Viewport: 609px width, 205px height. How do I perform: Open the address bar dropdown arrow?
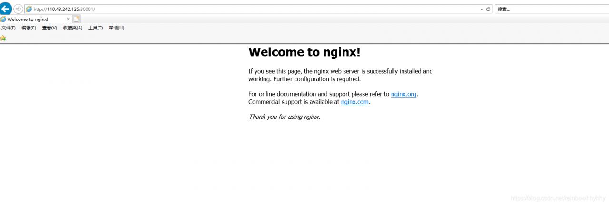[x=481, y=9]
